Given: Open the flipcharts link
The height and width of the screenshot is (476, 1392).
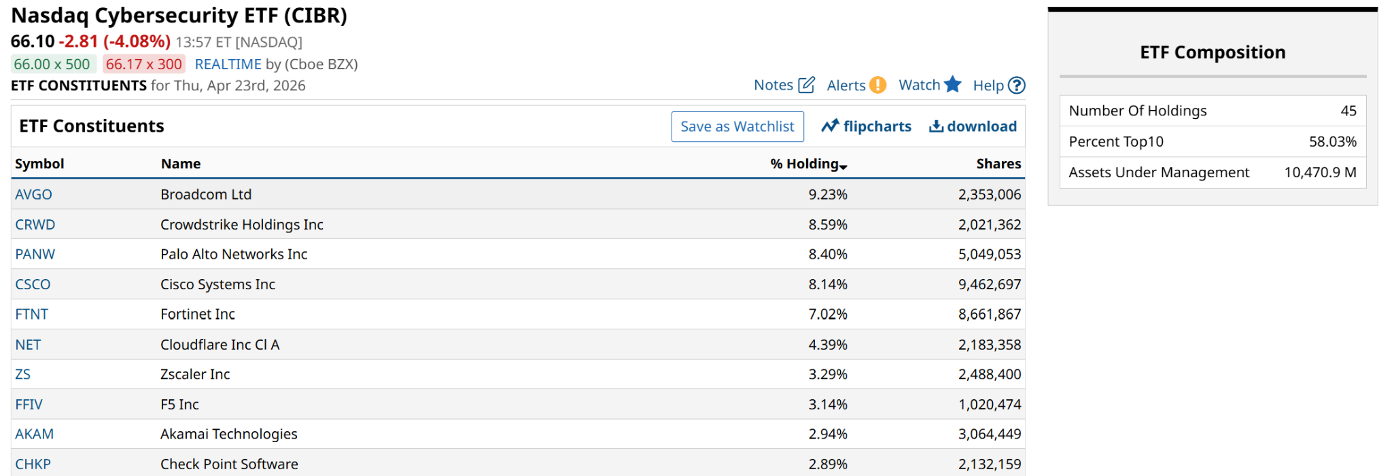Looking at the screenshot, I should tap(877, 126).
